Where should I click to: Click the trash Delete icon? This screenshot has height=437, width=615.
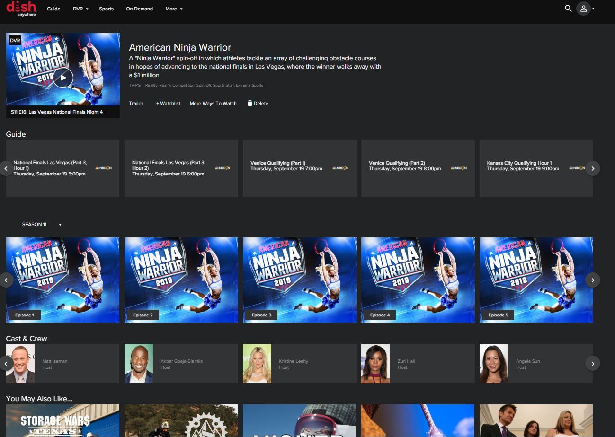250,103
